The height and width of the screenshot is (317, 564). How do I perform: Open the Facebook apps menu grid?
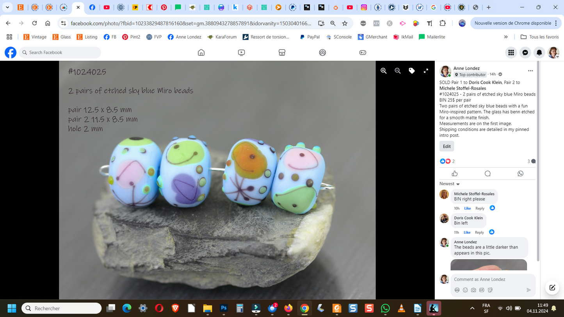[511, 52]
